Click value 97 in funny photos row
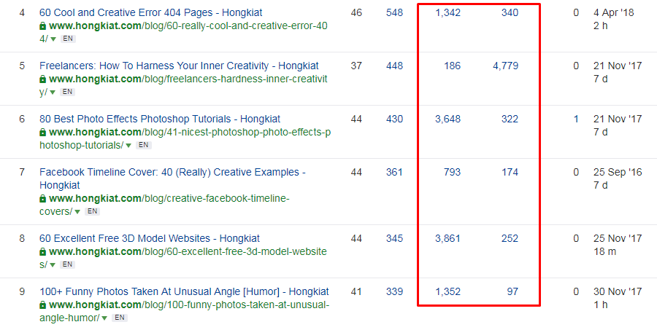This screenshot has height=330, width=657. point(513,291)
